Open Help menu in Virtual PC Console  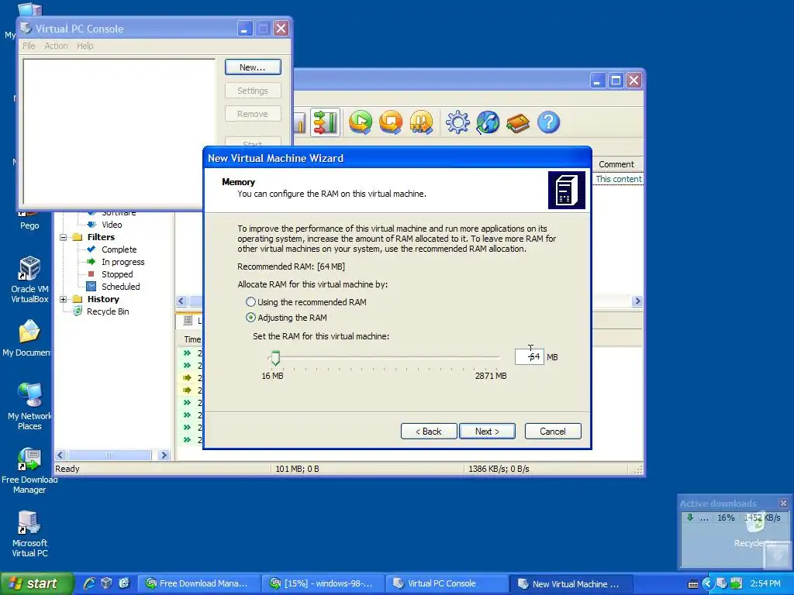(85, 46)
